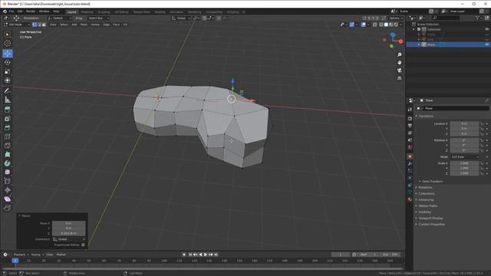Select the Transform tool
This screenshot has width=491, height=276.
(x=8, y=80)
